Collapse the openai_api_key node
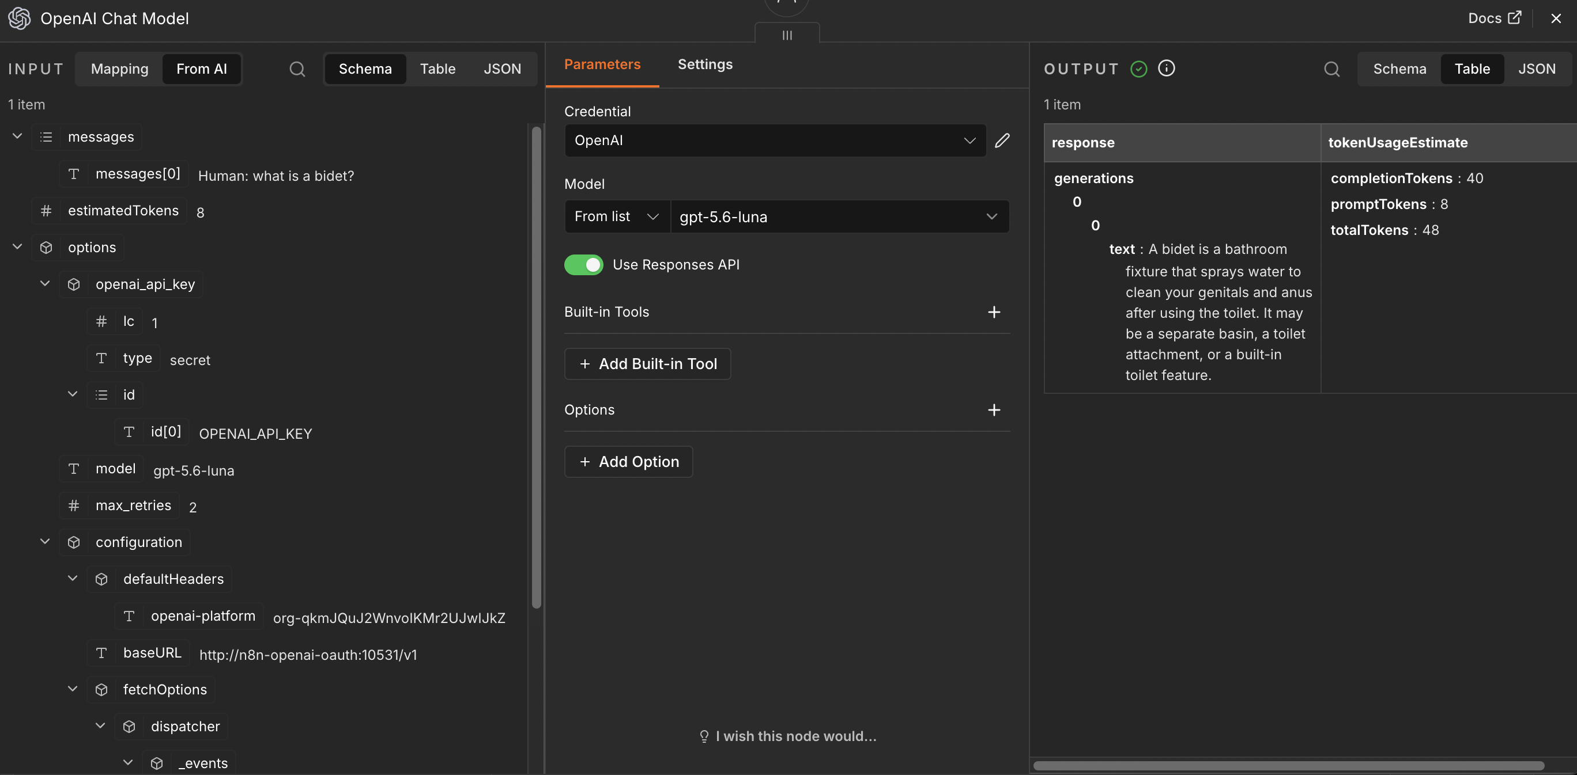This screenshot has width=1577, height=775. 45,284
